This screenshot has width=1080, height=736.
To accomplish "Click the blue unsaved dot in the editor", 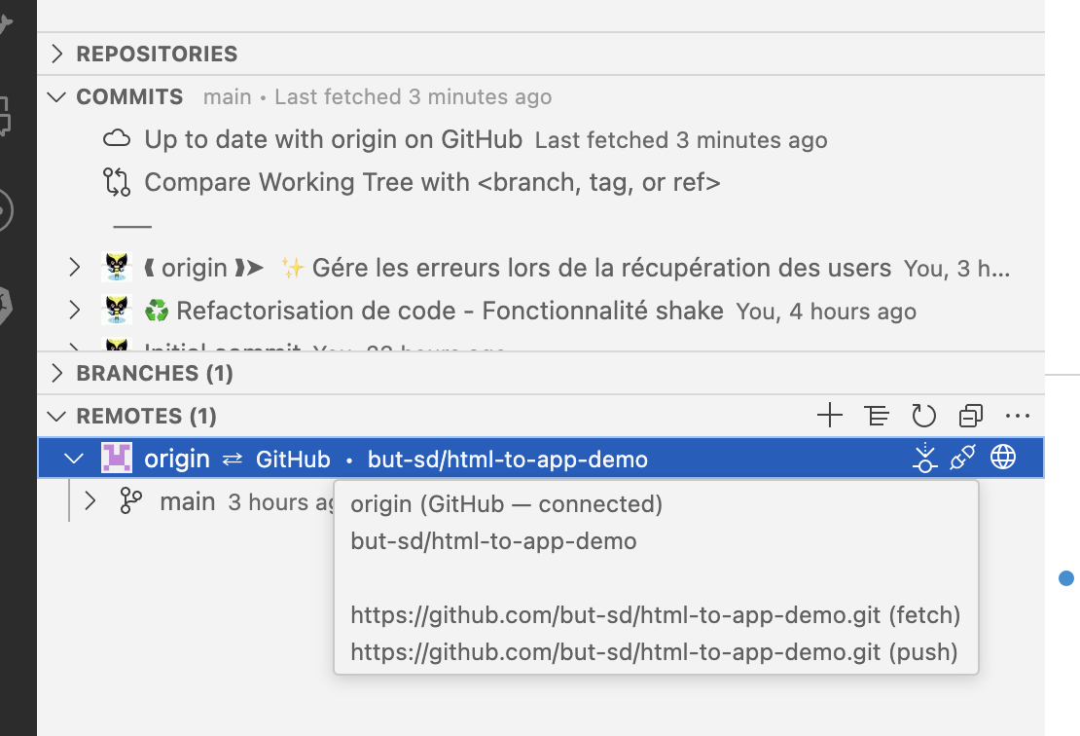I will coord(1066,577).
